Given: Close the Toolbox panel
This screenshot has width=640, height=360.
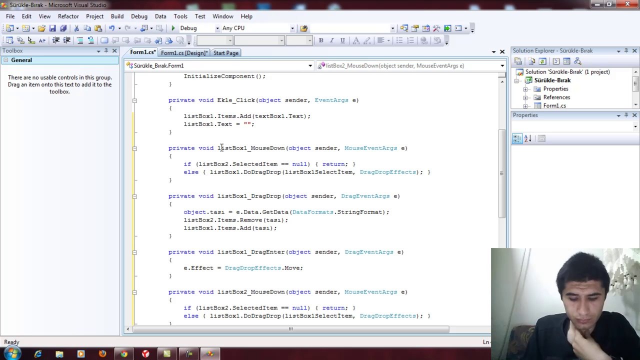Looking at the screenshot, I should 114,51.
